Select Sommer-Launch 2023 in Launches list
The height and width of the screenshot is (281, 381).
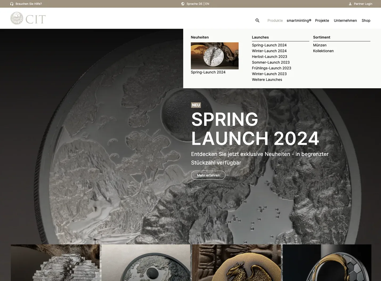click(271, 62)
